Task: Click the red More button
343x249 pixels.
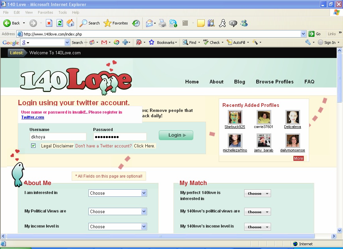Action: pyautogui.click(x=298, y=158)
